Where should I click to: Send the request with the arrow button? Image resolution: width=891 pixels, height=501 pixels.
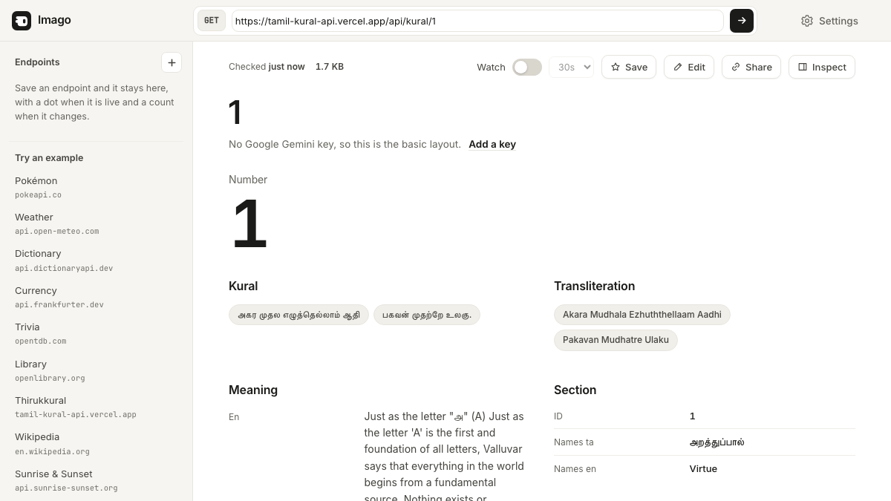742,21
